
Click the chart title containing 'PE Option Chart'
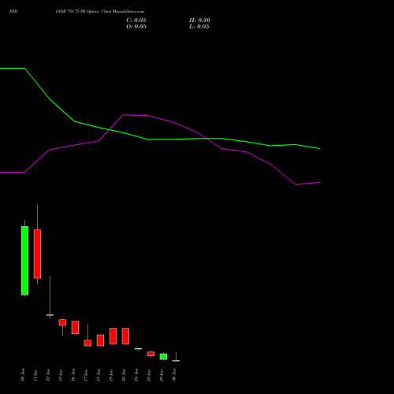[100, 12]
